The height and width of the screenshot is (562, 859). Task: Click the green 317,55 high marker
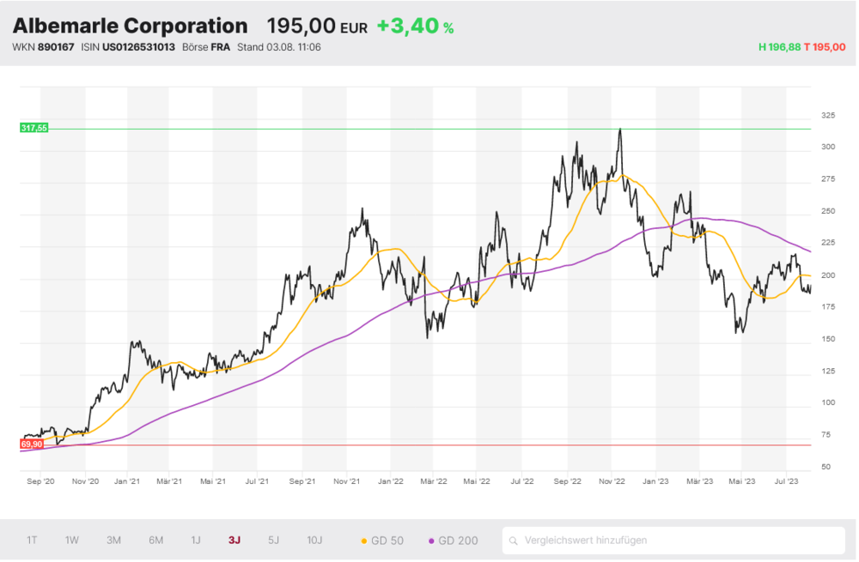34,128
